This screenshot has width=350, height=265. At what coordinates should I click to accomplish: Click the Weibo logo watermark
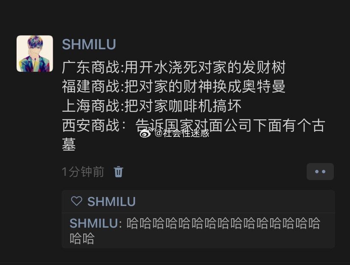click(x=146, y=133)
